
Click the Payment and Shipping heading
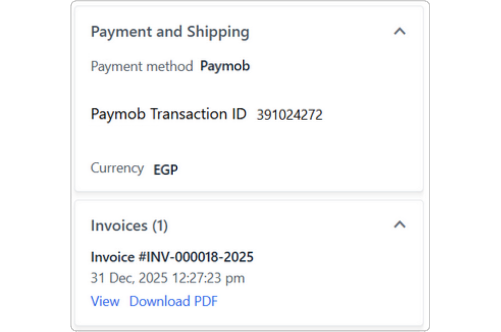(170, 32)
